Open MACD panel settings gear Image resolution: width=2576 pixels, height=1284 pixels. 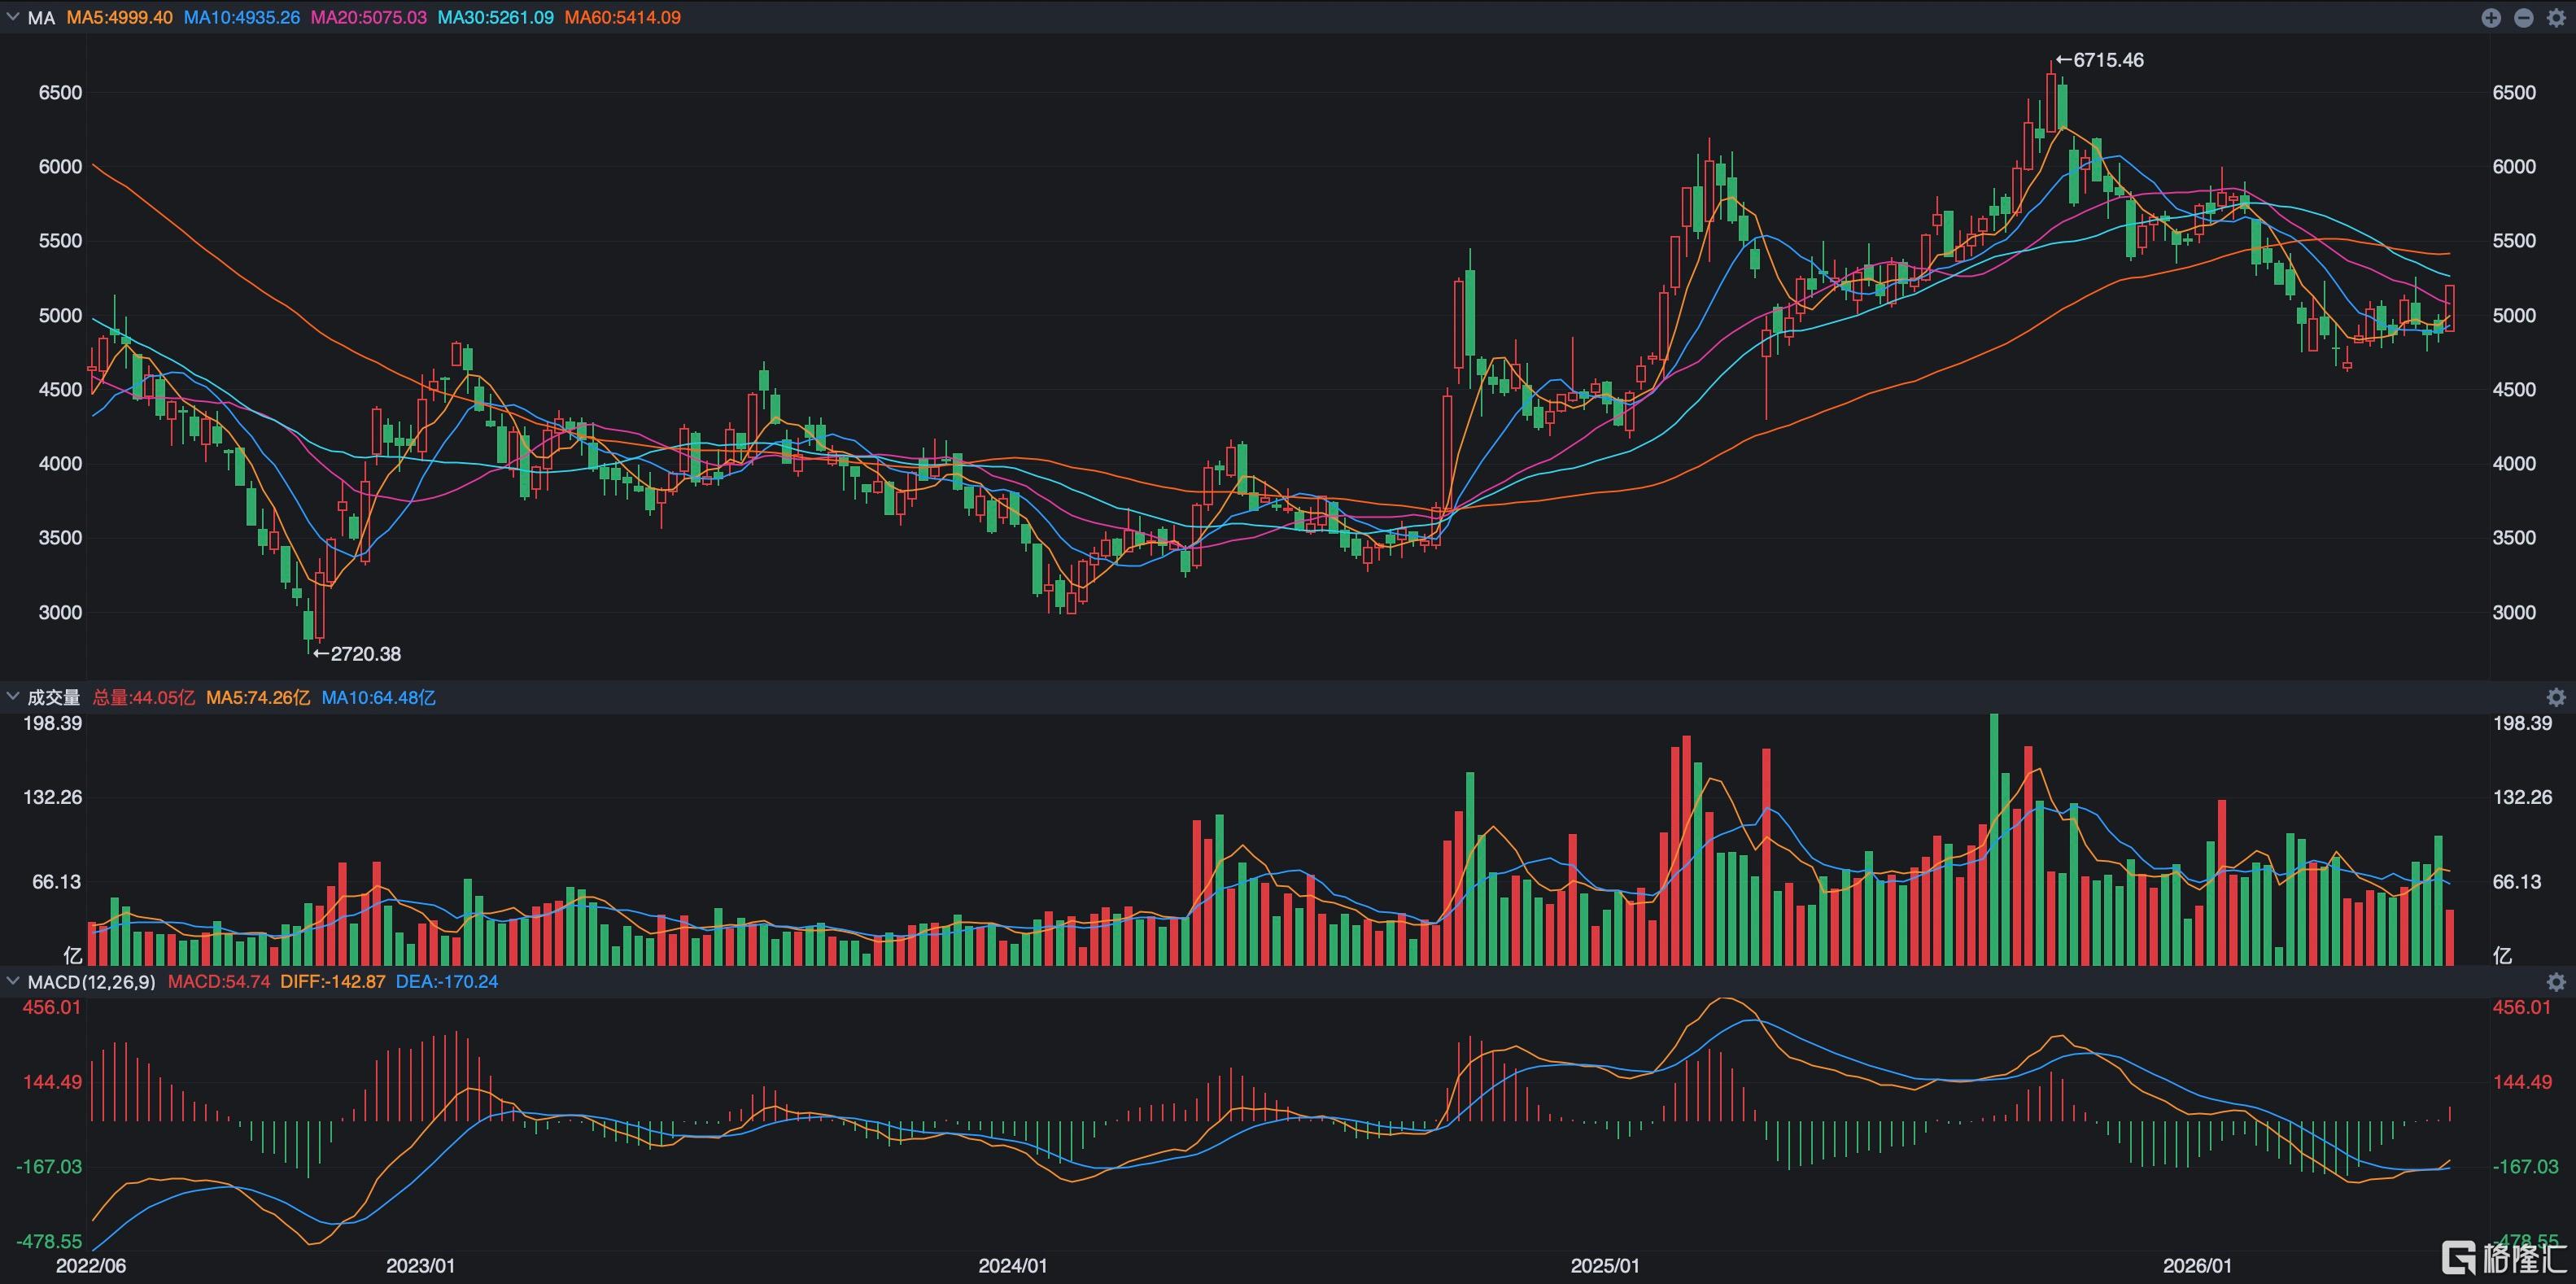(x=2556, y=982)
